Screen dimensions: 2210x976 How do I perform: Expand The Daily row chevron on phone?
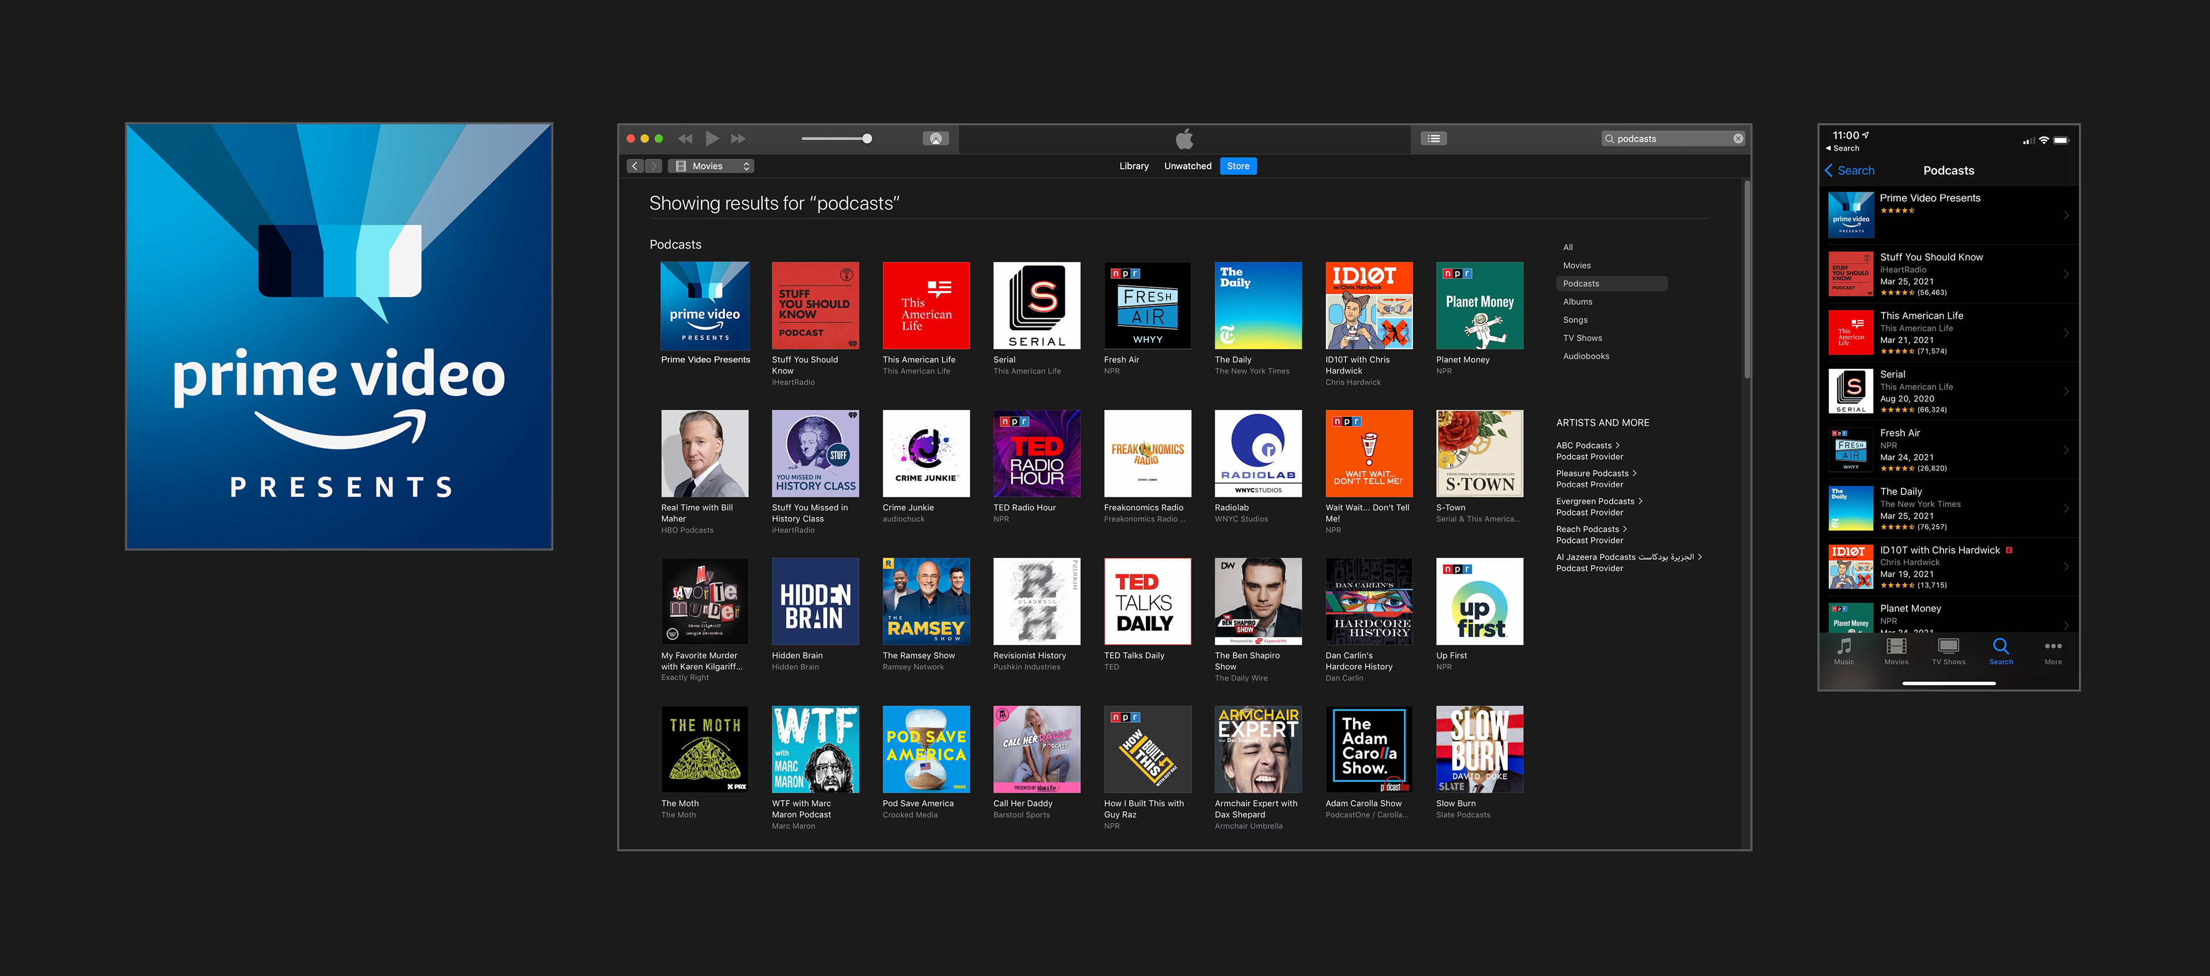(x=2066, y=508)
